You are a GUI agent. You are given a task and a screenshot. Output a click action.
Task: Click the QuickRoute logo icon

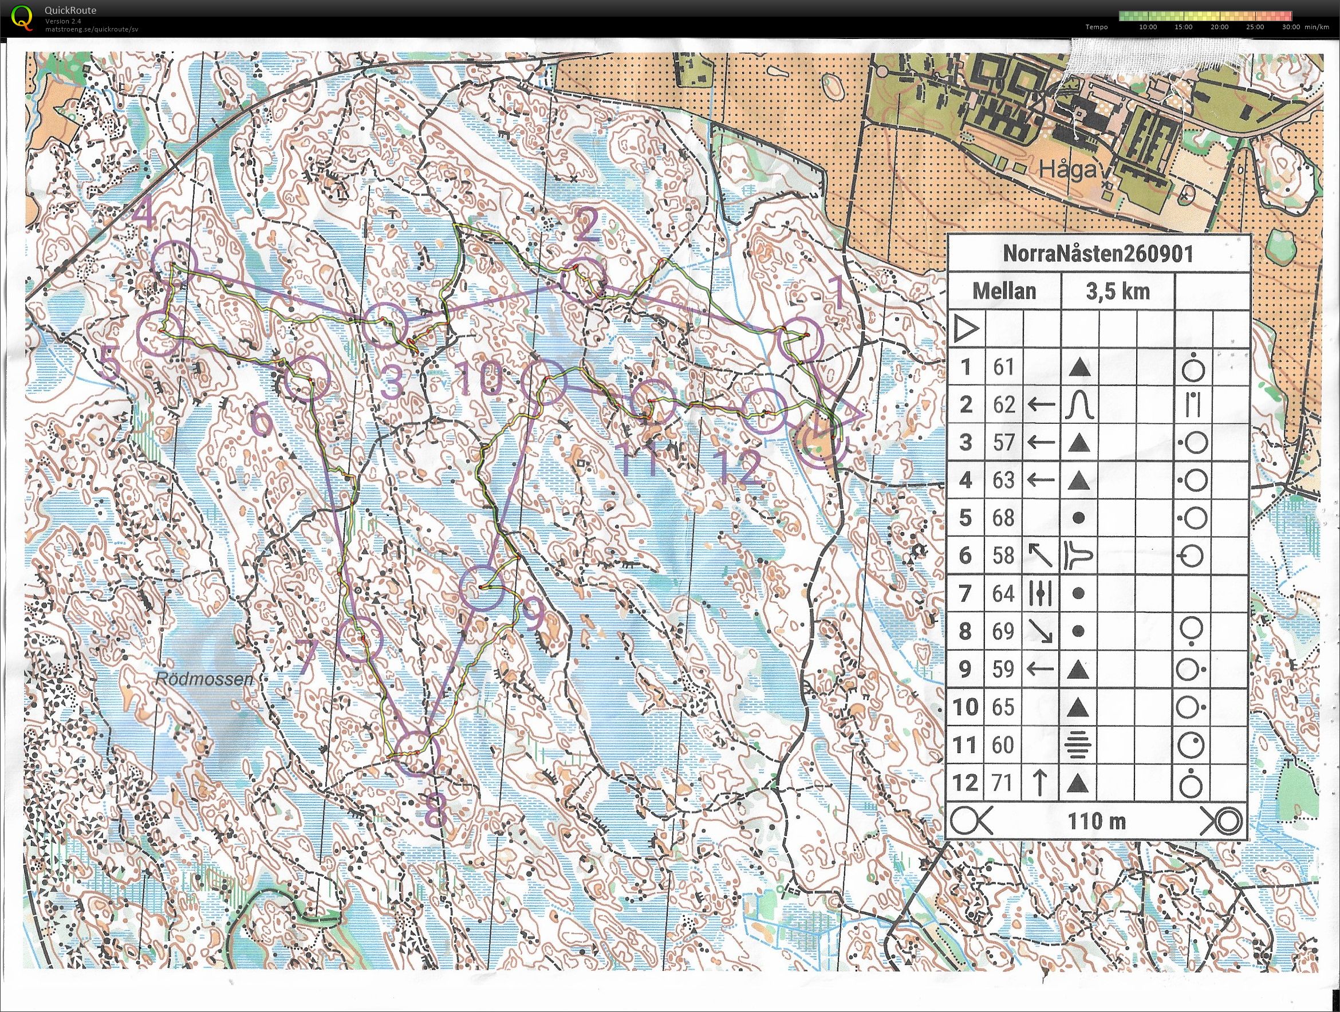pos(23,17)
